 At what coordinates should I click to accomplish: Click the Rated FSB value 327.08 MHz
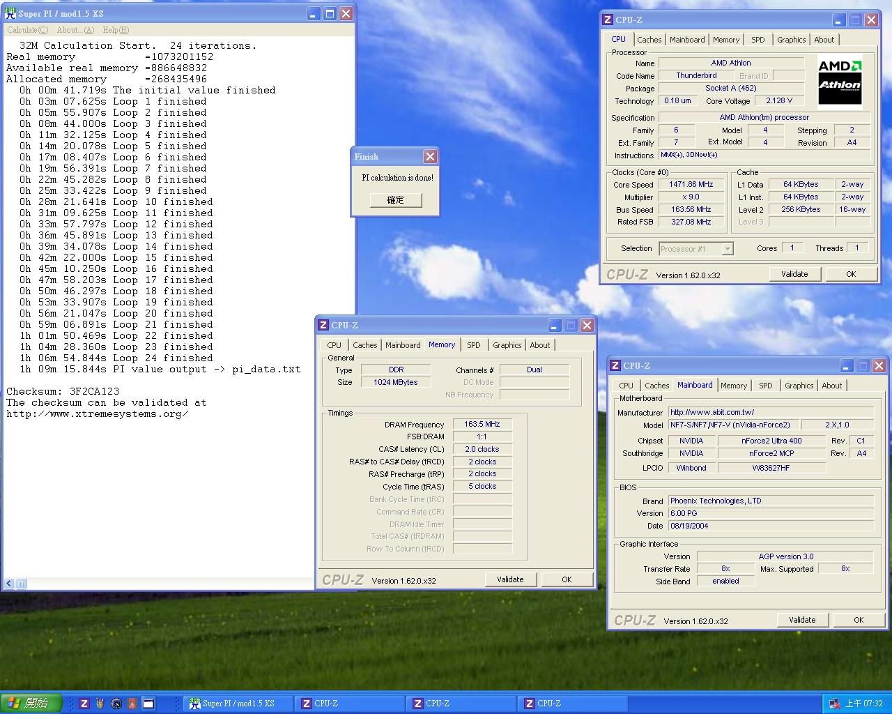click(691, 222)
